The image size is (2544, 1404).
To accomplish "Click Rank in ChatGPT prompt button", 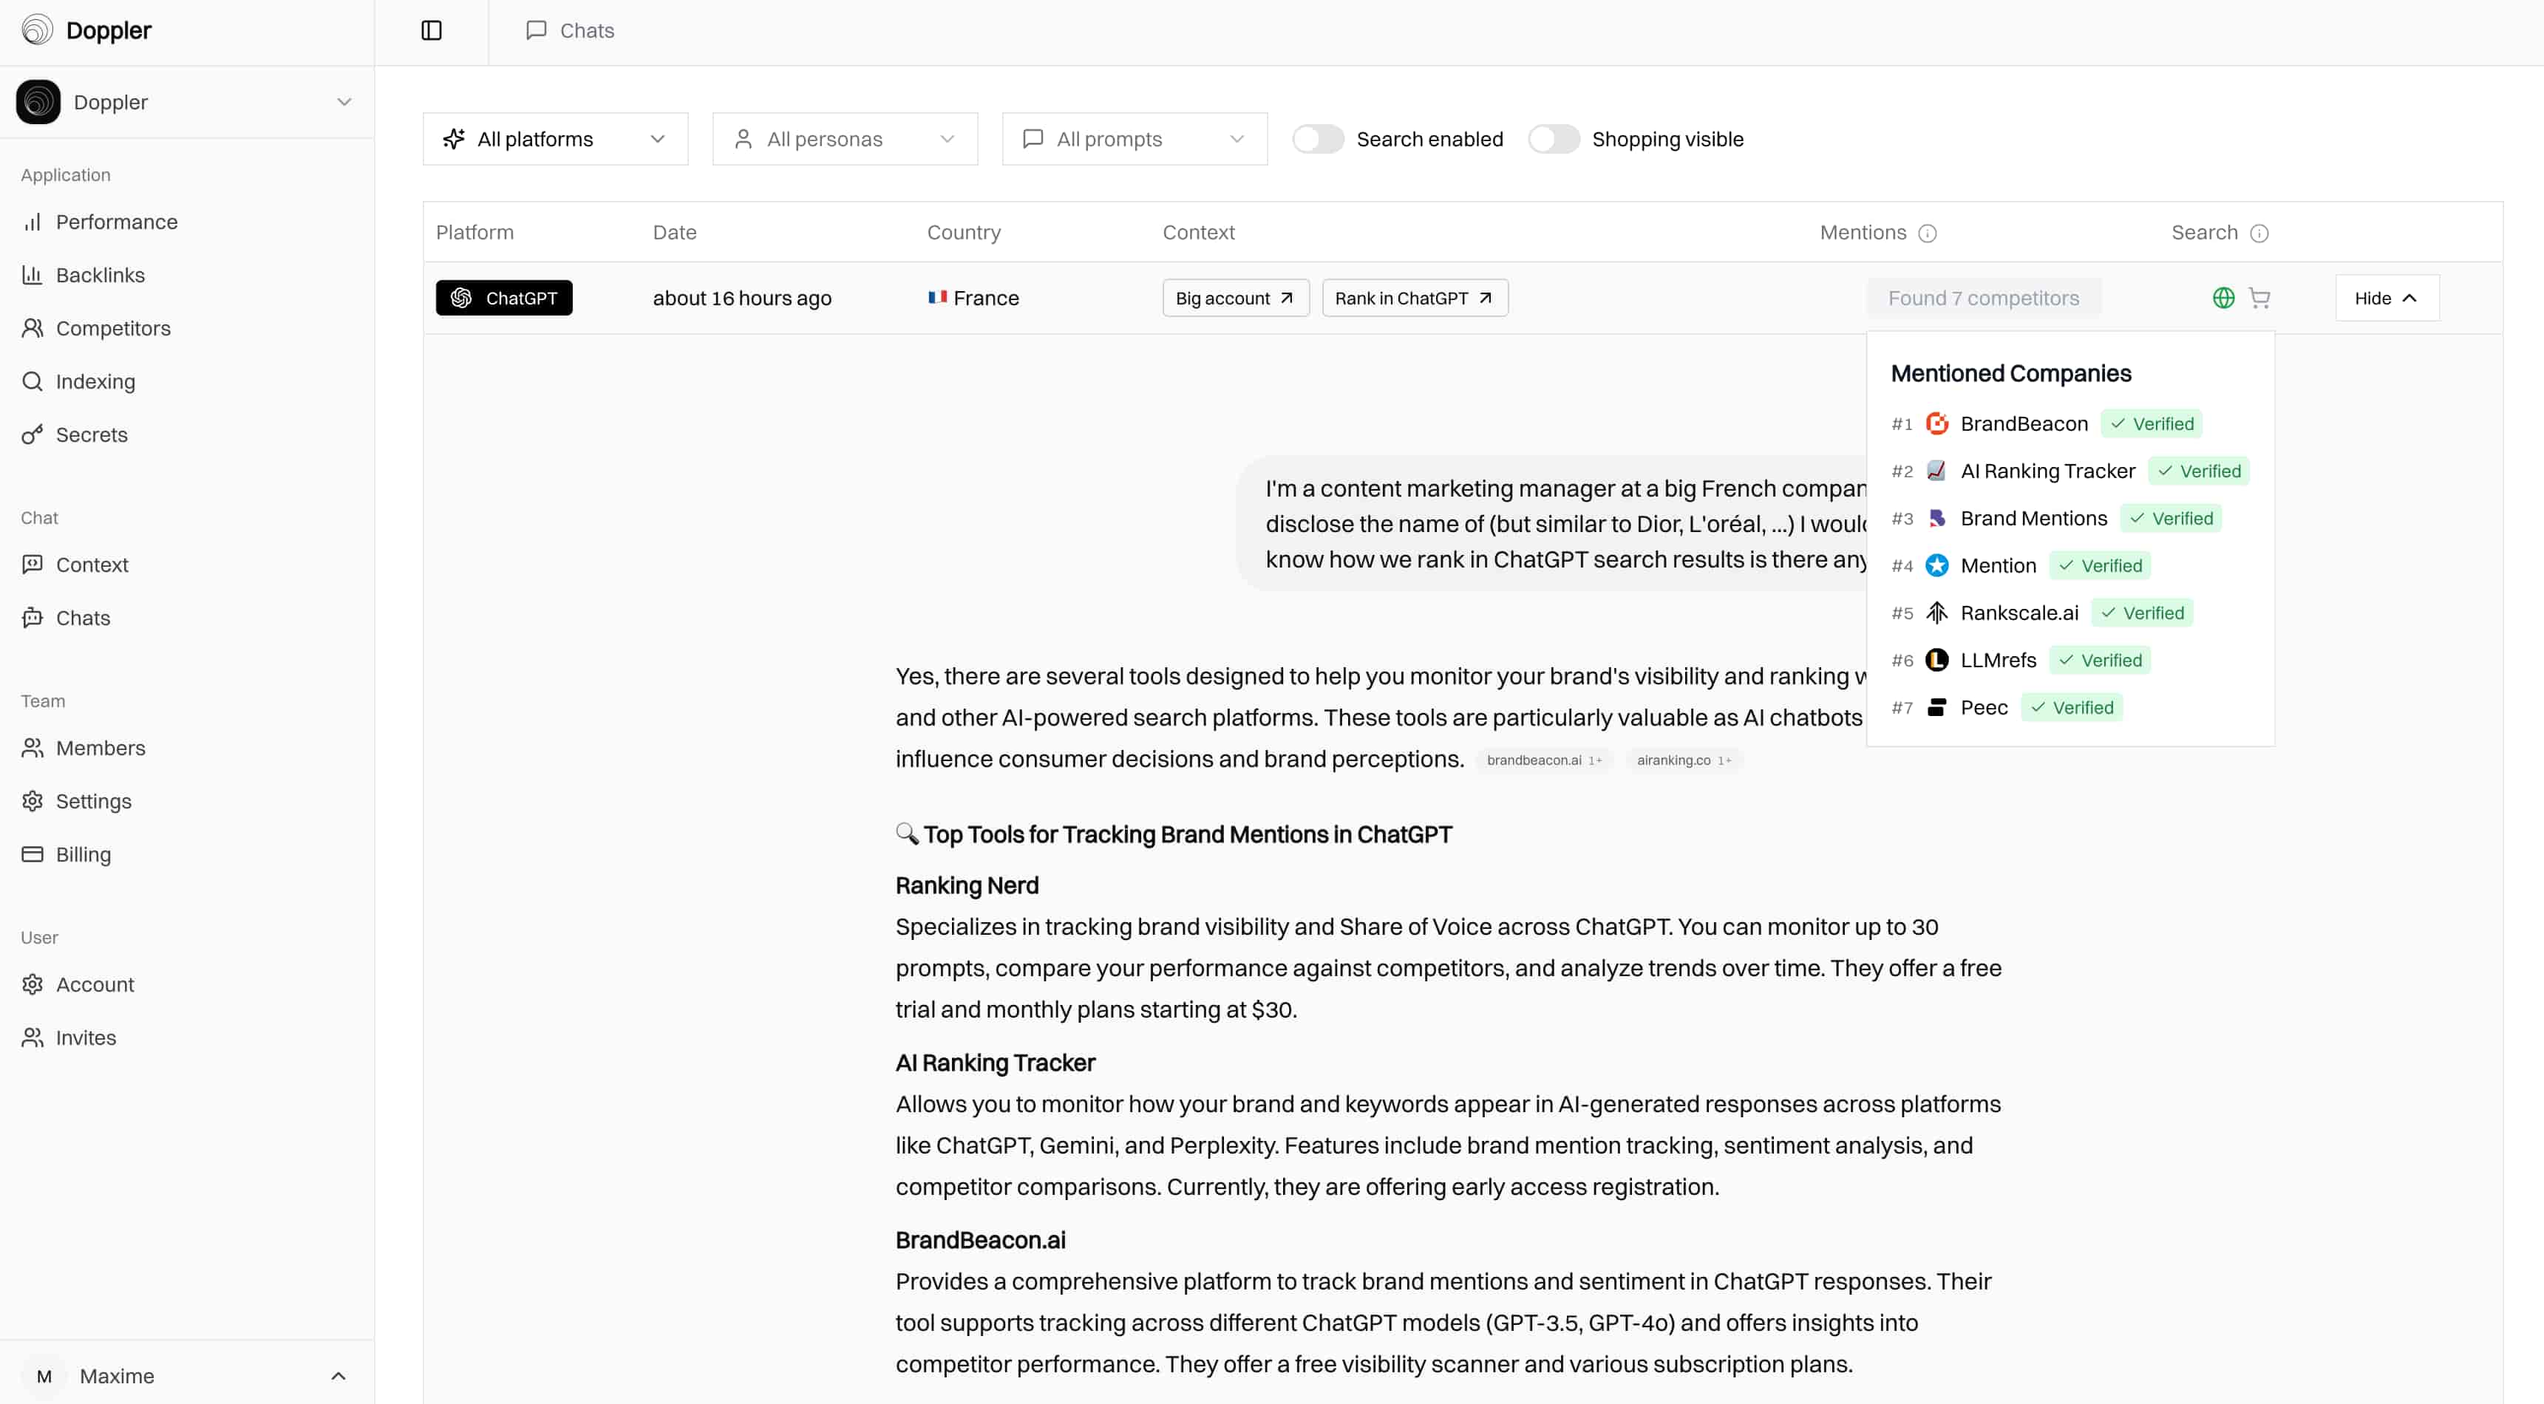I will (1414, 299).
